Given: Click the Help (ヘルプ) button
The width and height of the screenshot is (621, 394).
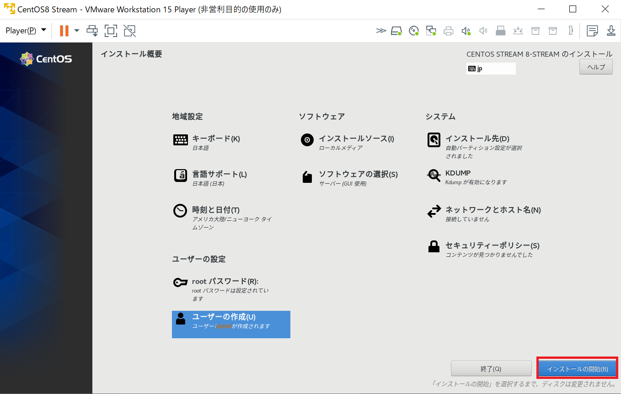Looking at the screenshot, I should pos(596,67).
